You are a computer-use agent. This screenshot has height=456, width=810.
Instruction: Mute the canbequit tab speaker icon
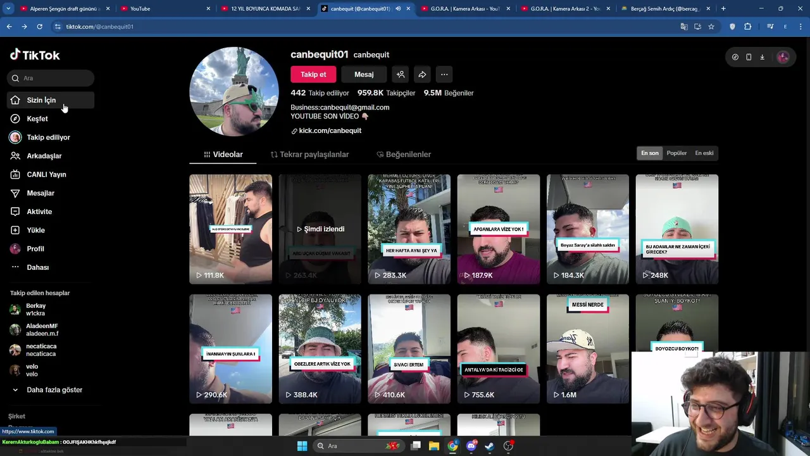coord(398,9)
